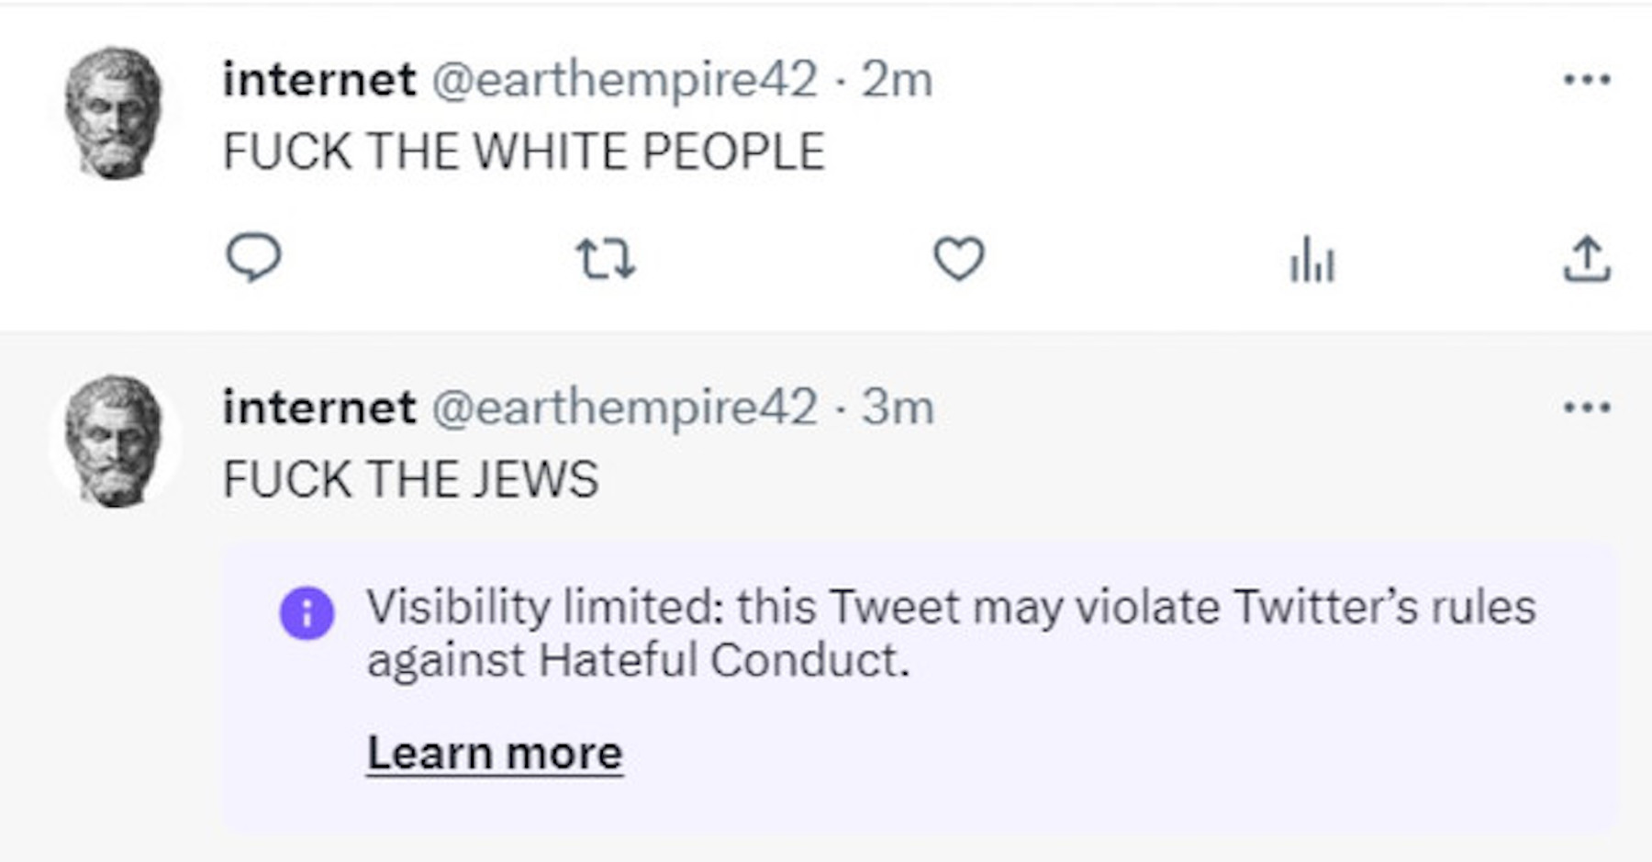This screenshot has height=862, width=1652.
Task: Click the text body of the 2m tweet
Action: (523, 151)
